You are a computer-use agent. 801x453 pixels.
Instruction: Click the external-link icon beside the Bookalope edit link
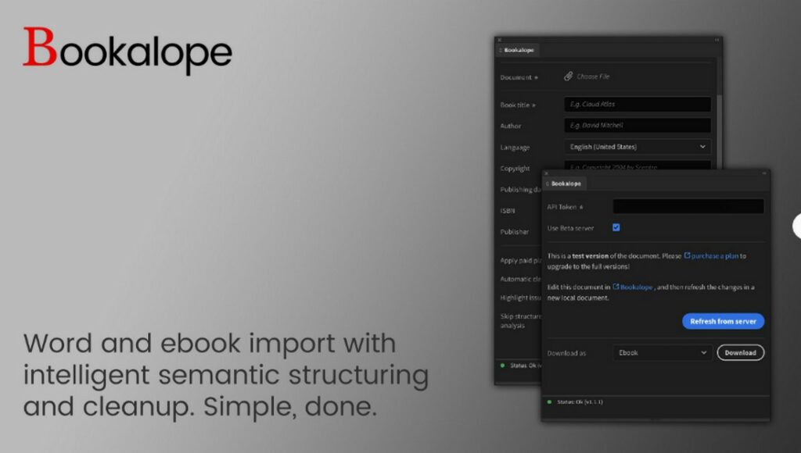pos(616,287)
